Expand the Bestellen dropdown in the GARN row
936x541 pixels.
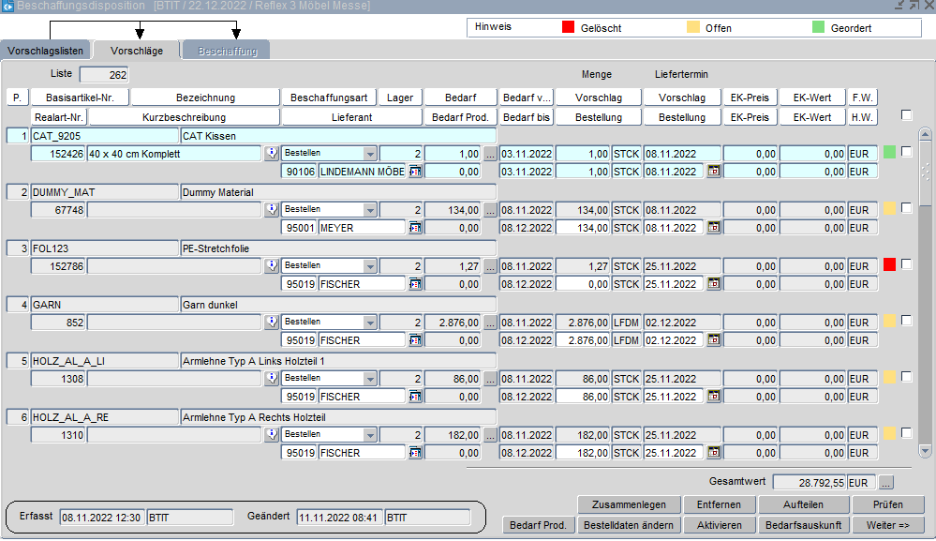pos(369,323)
